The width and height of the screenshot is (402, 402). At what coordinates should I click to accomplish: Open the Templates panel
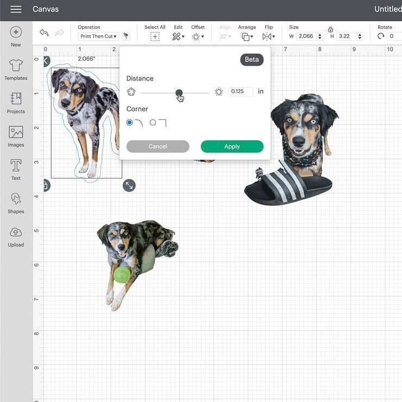pos(16,66)
